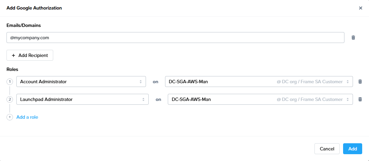
Task: Click the Add a role link
Action: pyautogui.click(x=27, y=117)
